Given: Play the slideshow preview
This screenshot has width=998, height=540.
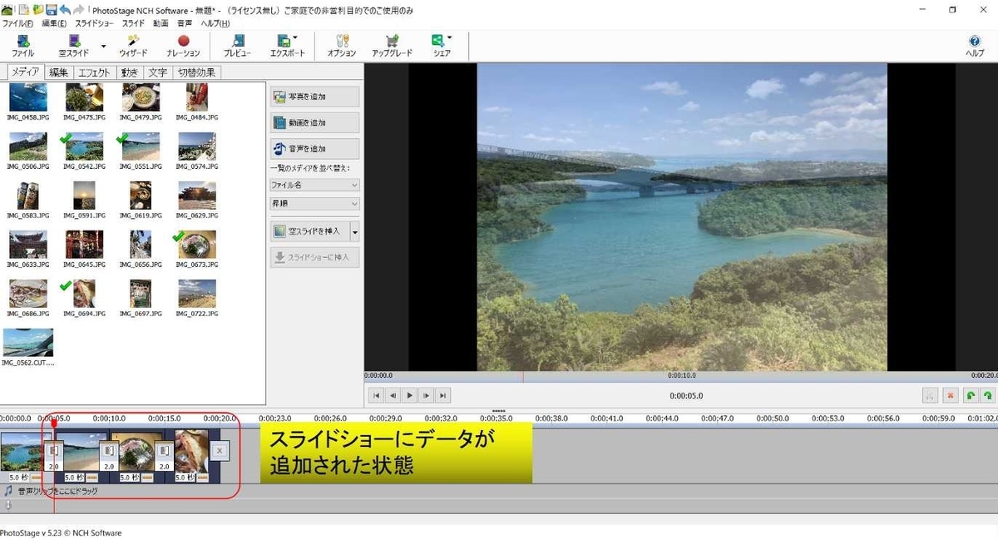Looking at the screenshot, I should [x=409, y=396].
